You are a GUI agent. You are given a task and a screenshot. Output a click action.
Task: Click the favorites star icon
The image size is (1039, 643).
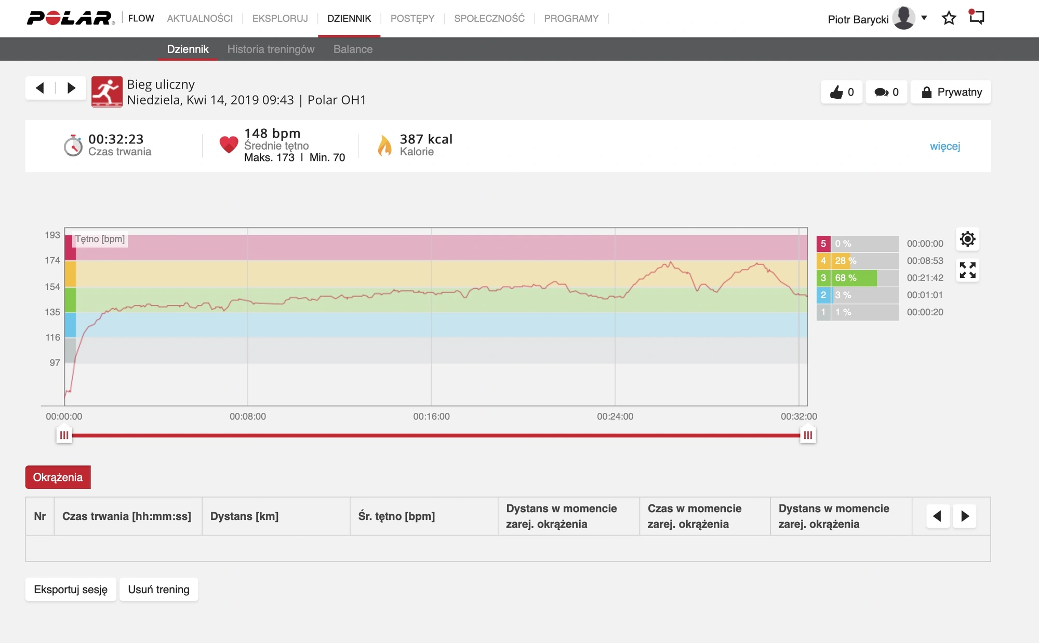(x=949, y=19)
